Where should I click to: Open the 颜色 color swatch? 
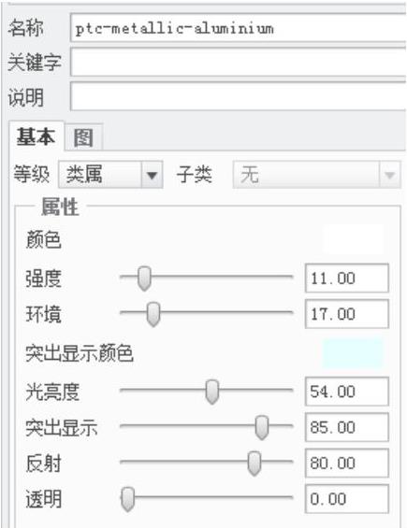(x=353, y=239)
